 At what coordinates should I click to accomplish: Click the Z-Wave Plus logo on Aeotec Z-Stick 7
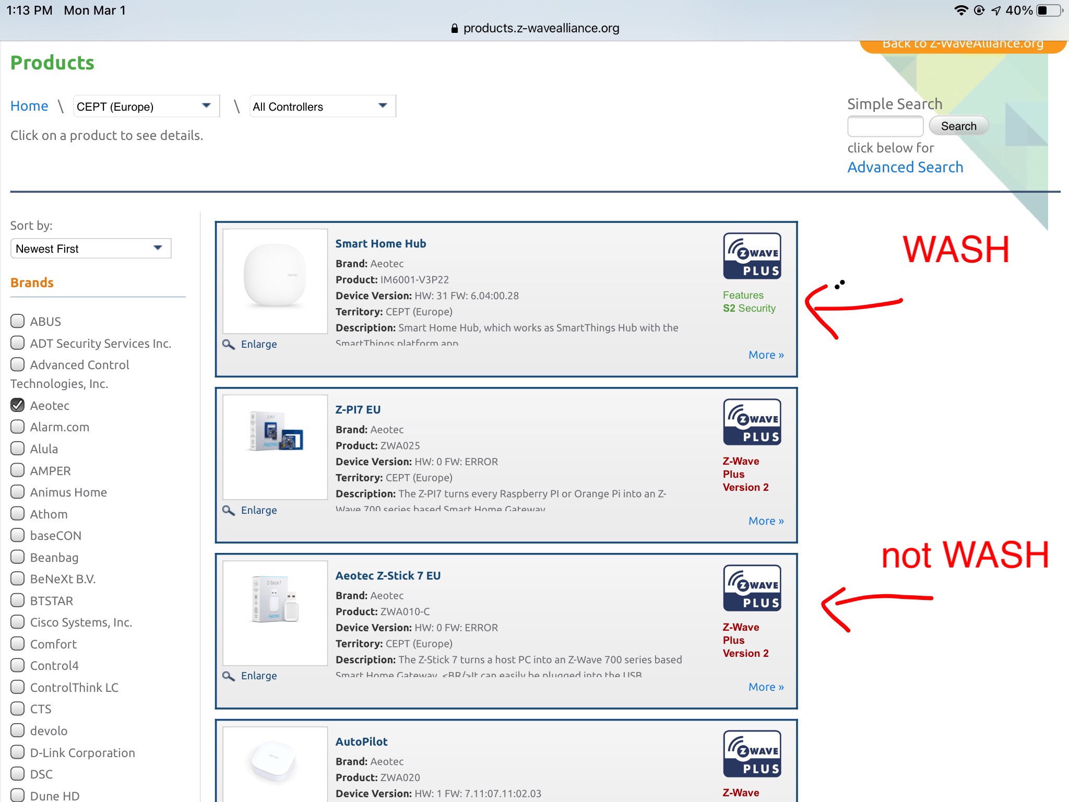pos(752,588)
